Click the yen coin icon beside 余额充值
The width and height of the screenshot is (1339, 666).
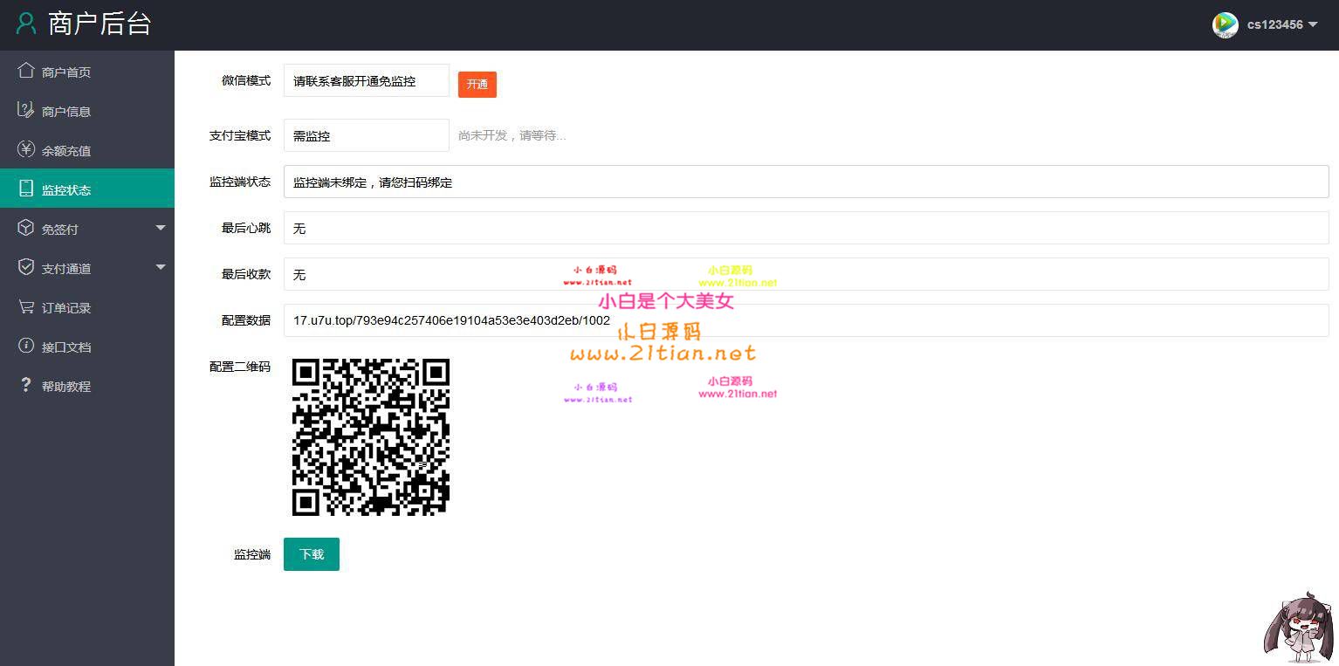click(26, 149)
